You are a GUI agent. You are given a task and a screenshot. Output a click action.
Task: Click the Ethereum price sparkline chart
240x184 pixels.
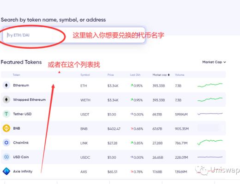point(210,85)
